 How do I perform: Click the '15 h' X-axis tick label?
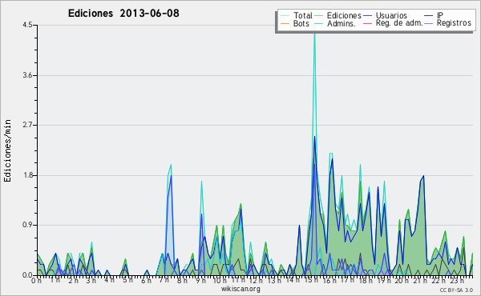(310, 281)
